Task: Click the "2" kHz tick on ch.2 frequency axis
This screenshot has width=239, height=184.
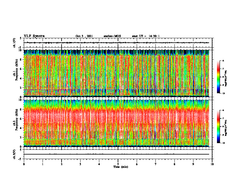Action: [21, 137]
